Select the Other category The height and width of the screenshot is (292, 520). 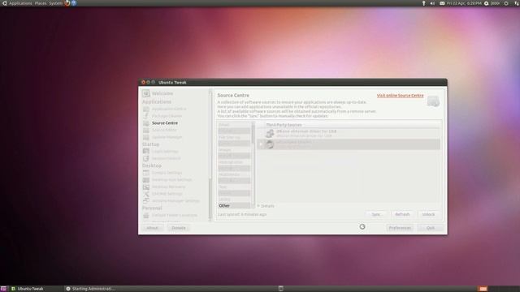pos(234,205)
